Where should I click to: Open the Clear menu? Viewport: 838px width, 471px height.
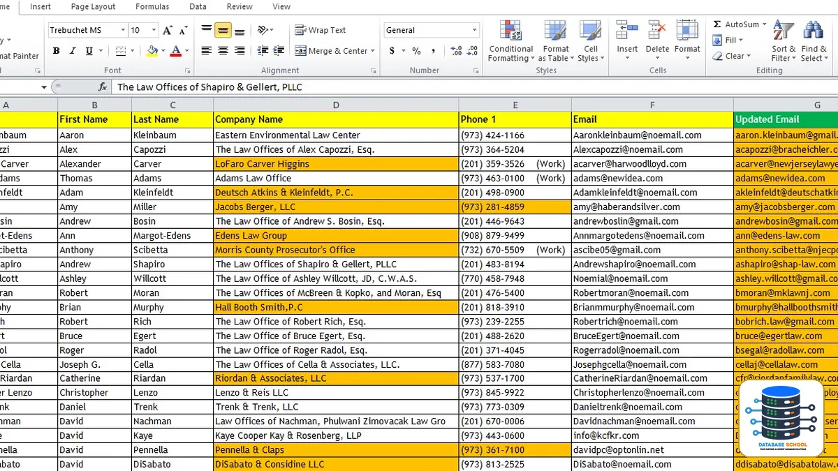(x=732, y=56)
